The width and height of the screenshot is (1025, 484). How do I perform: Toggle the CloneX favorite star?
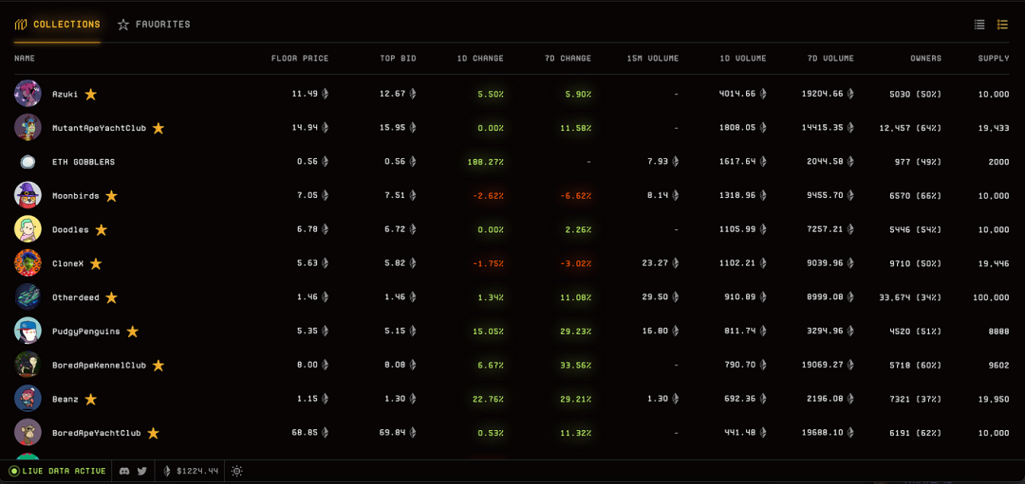pos(96,263)
